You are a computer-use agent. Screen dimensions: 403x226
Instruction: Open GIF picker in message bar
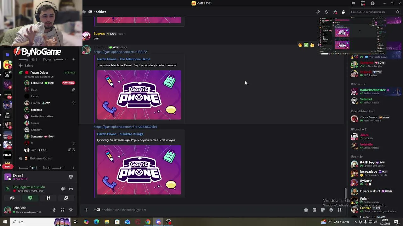coord(314,210)
